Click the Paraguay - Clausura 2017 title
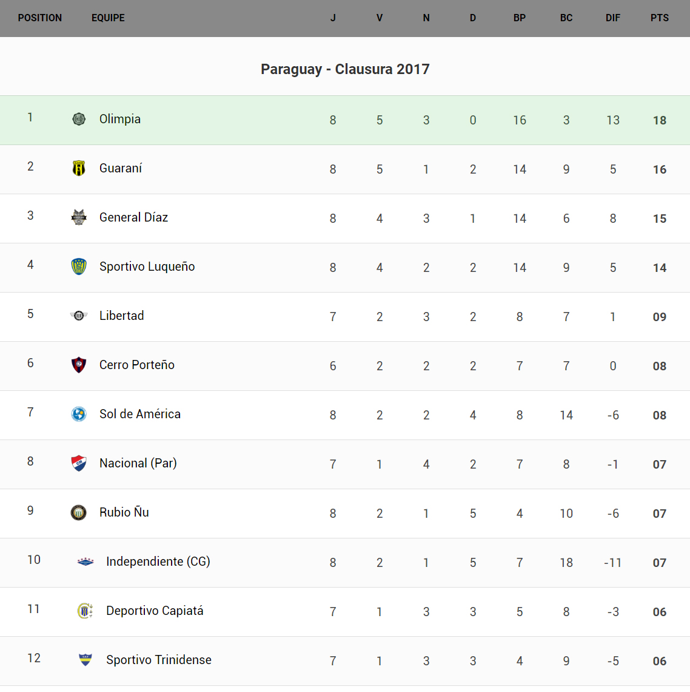The image size is (690, 692). [345, 69]
